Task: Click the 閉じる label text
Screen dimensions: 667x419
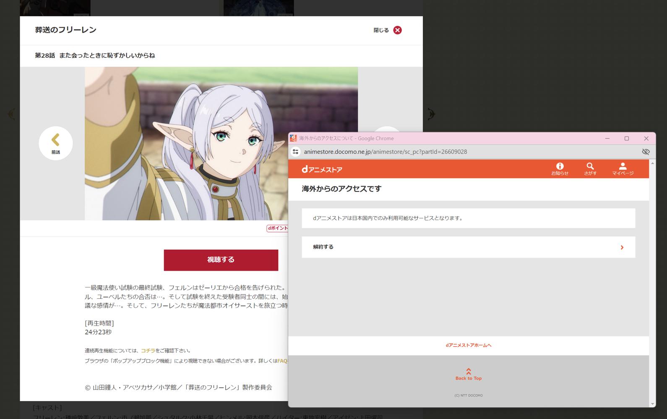Action: coord(381,30)
